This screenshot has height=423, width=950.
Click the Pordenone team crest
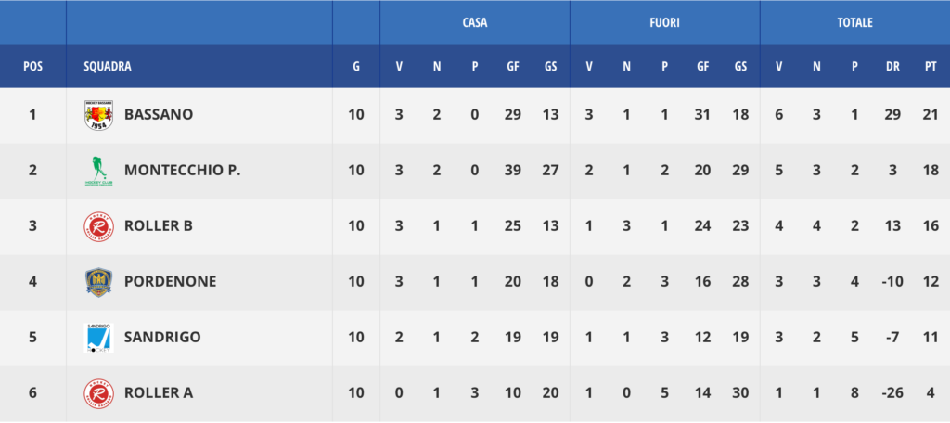pos(98,282)
